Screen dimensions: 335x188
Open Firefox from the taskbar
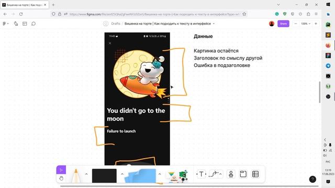pos(328,45)
